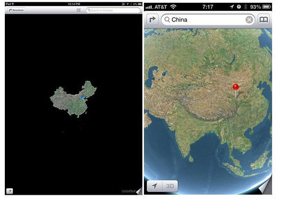Screen dimensions: 298x199
Task: Clear the 'China' search with the X button
Action: click(249, 19)
